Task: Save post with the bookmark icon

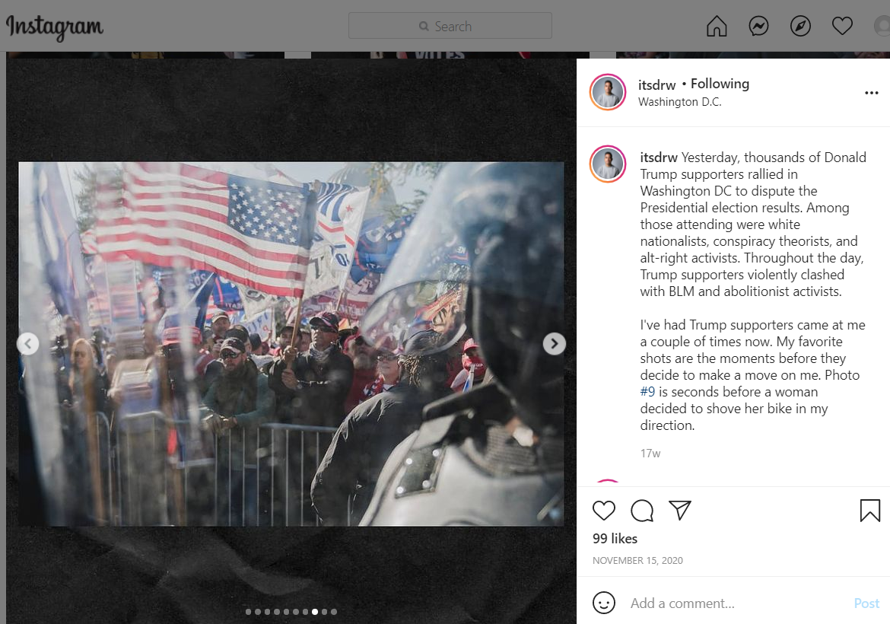Action: coord(869,511)
